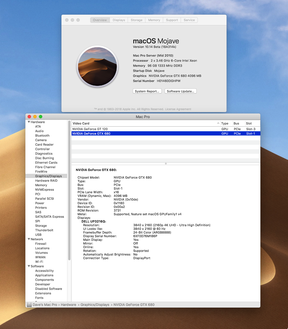The width and height of the screenshot is (288, 329).
Task: Select Disabled Software in the sidebar
Action: point(48,289)
